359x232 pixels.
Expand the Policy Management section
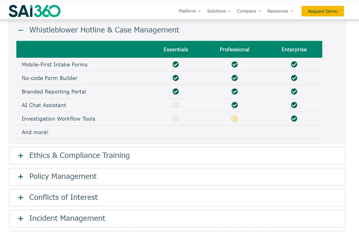(177, 176)
